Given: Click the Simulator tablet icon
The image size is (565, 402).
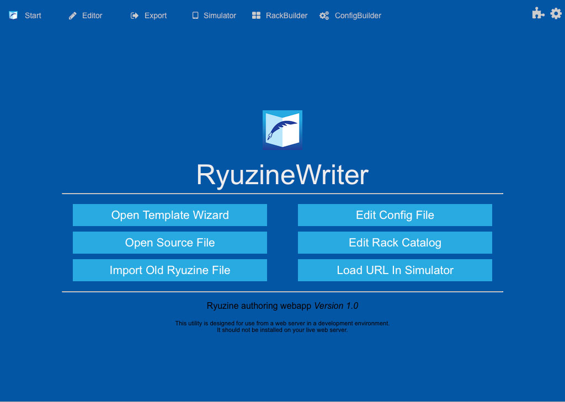Looking at the screenshot, I should tap(195, 15).
